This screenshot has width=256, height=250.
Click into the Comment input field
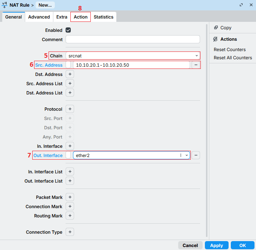133,39
